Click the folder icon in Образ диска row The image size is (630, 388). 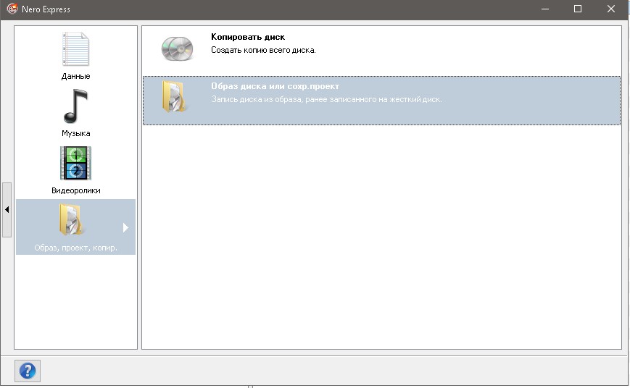(x=173, y=96)
